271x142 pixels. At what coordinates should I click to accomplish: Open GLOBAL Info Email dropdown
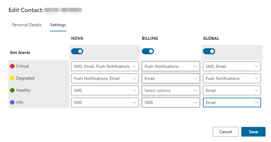point(232,103)
